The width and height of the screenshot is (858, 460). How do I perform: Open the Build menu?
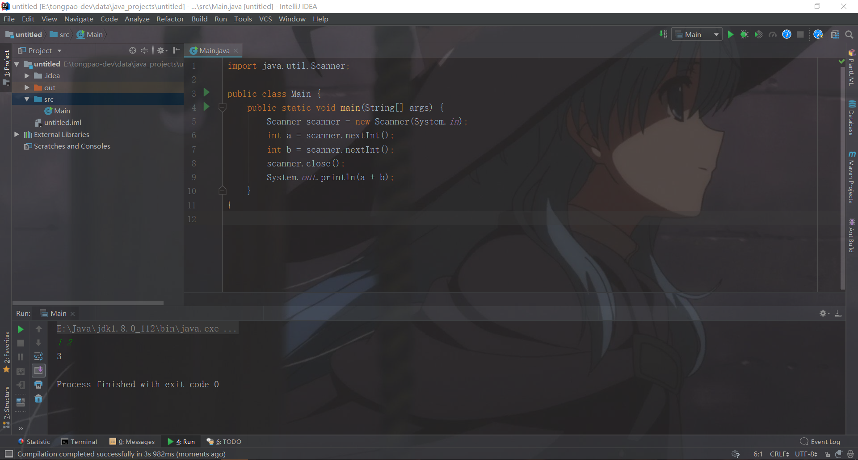click(199, 19)
